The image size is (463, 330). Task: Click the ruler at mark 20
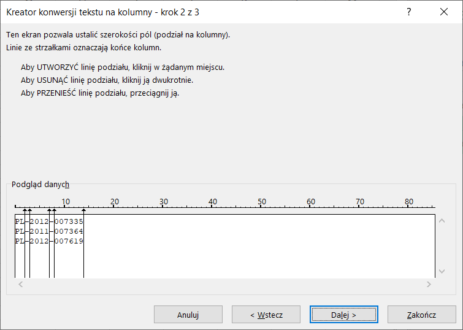pyautogui.click(x=114, y=206)
